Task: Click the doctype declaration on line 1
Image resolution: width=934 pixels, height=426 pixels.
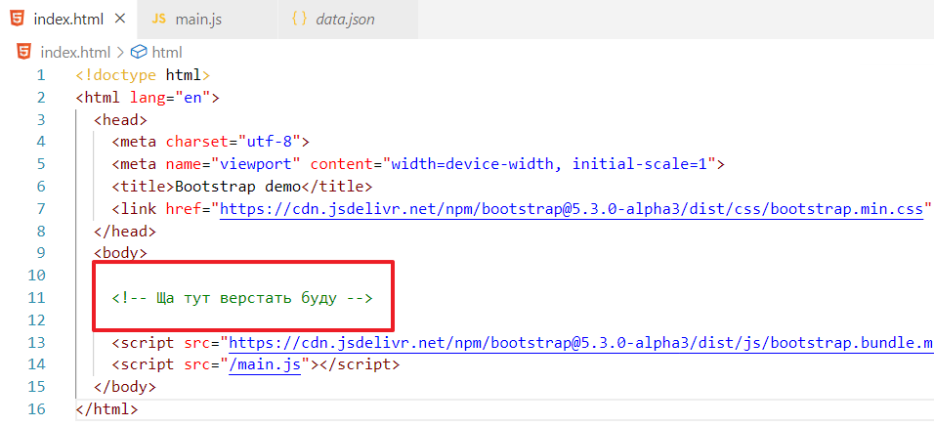Action: click(143, 75)
